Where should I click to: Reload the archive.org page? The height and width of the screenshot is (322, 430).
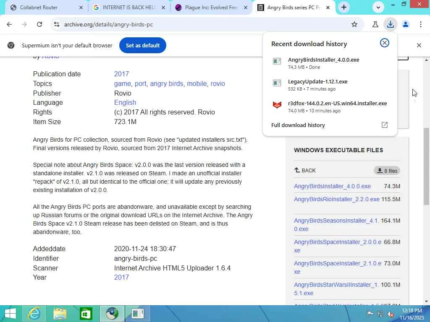(x=39, y=24)
